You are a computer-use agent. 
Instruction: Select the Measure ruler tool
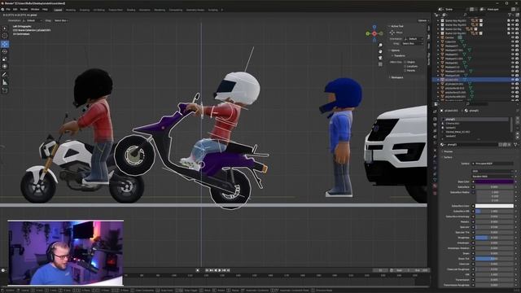click(x=5, y=82)
